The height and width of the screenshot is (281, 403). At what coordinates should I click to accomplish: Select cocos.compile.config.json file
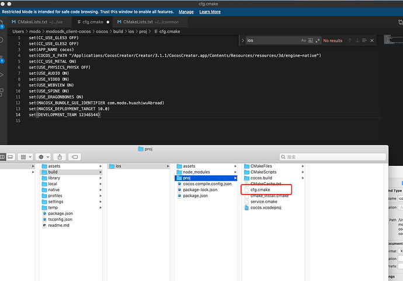[206, 184]
